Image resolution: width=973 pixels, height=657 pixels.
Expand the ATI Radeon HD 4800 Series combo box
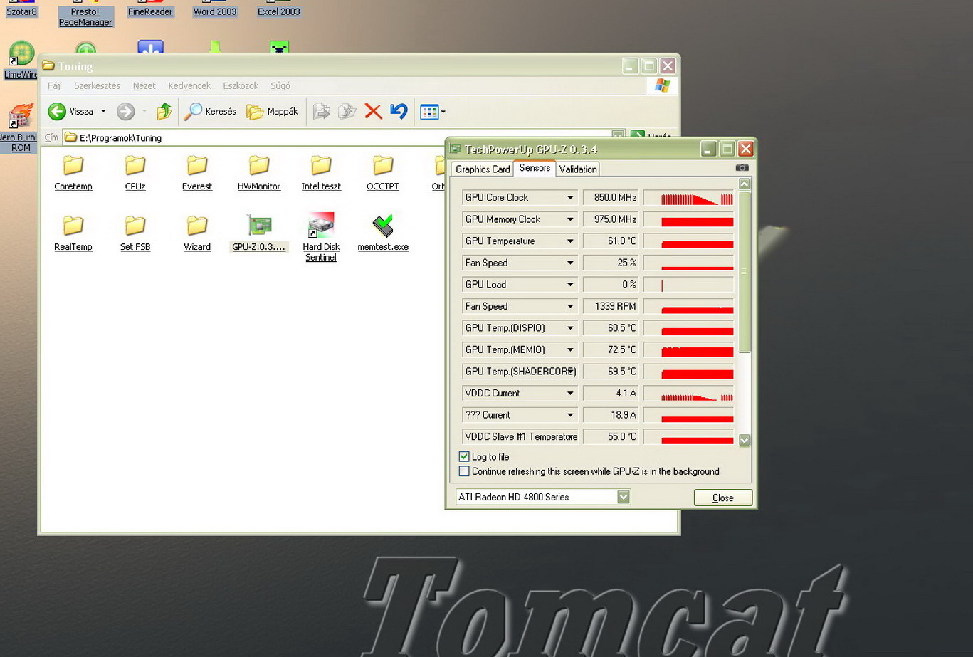point(623,497)
